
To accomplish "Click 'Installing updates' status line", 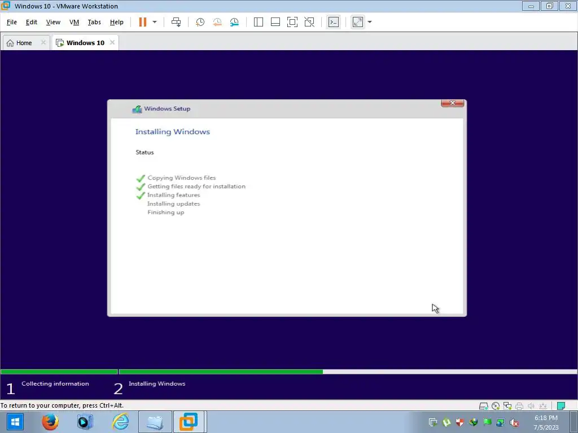I will click(174, 204).
